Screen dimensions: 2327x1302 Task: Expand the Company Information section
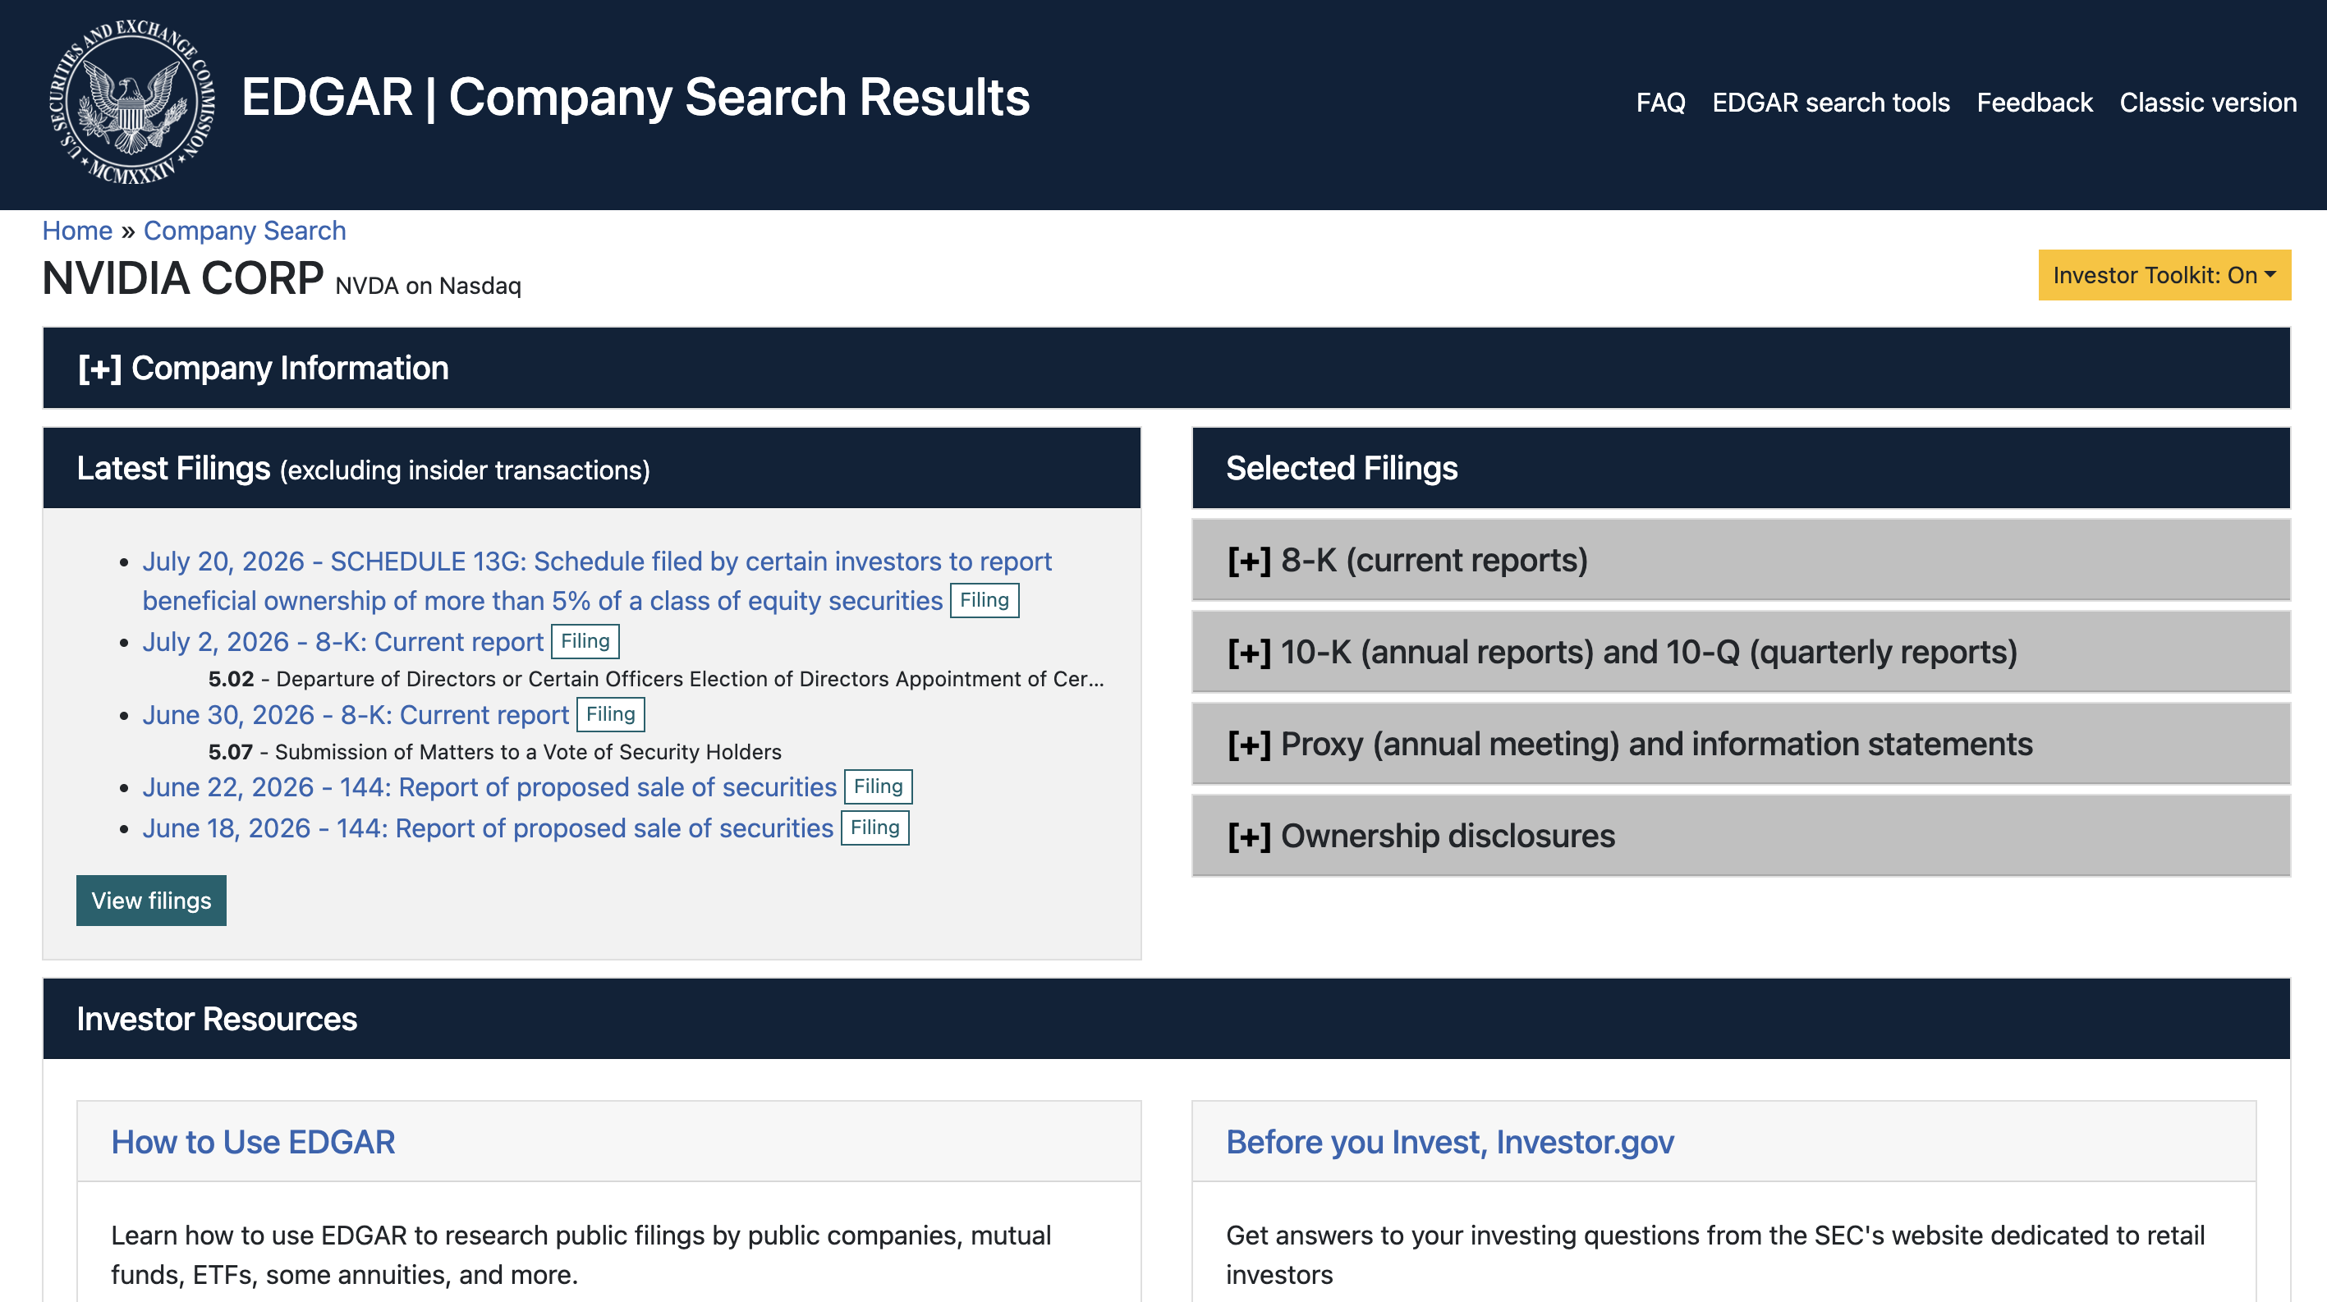(1166, 369)
